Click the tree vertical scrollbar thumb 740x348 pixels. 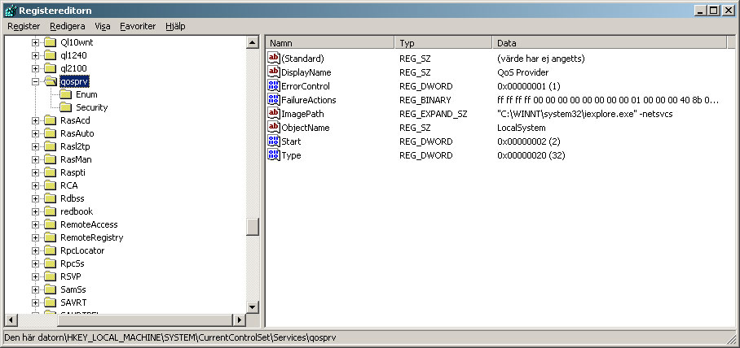pos(253,227)
